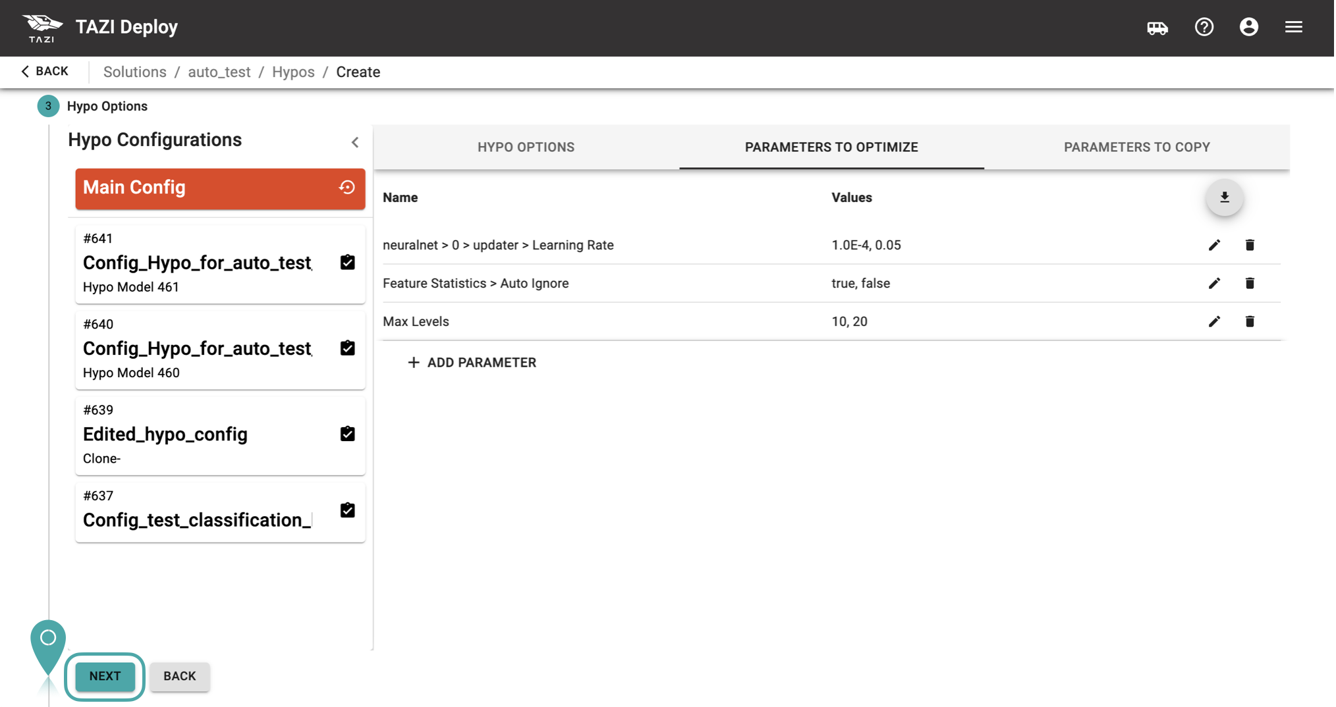Click the '10, 20' values cell
1336x707 pixels.
tap(849, 322)
